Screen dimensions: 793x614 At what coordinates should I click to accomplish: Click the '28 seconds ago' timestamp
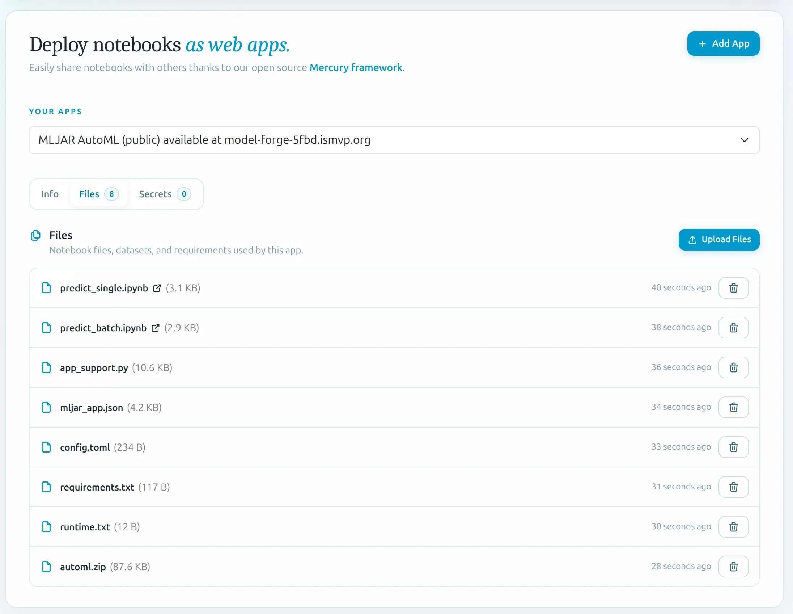click(x=681, y=566)
